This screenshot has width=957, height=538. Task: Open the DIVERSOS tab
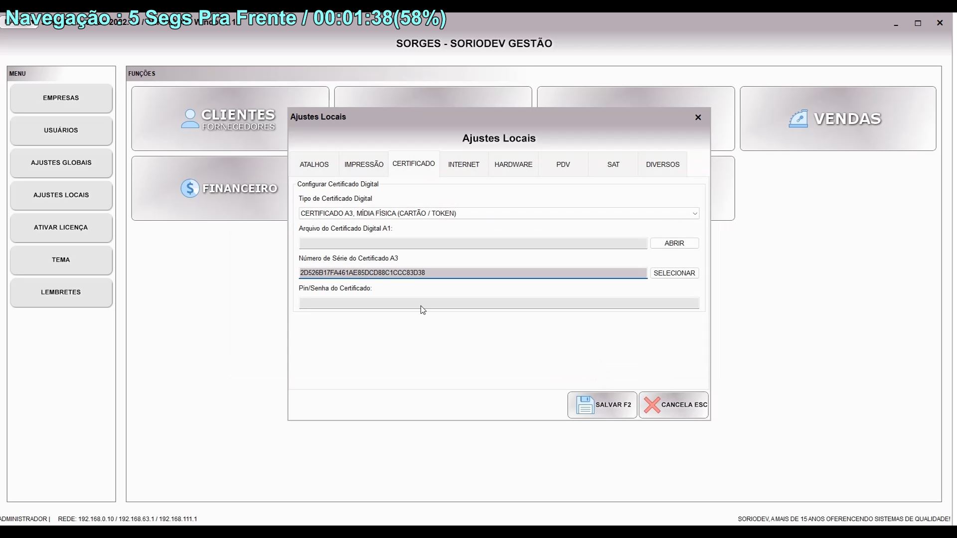point(662,164)
